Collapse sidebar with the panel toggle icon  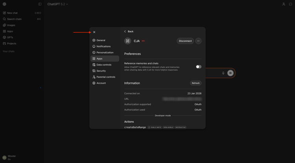click(x=40, y=4)
